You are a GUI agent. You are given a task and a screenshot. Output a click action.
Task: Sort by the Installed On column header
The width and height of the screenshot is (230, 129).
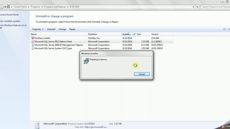click(x=127, y=34)
